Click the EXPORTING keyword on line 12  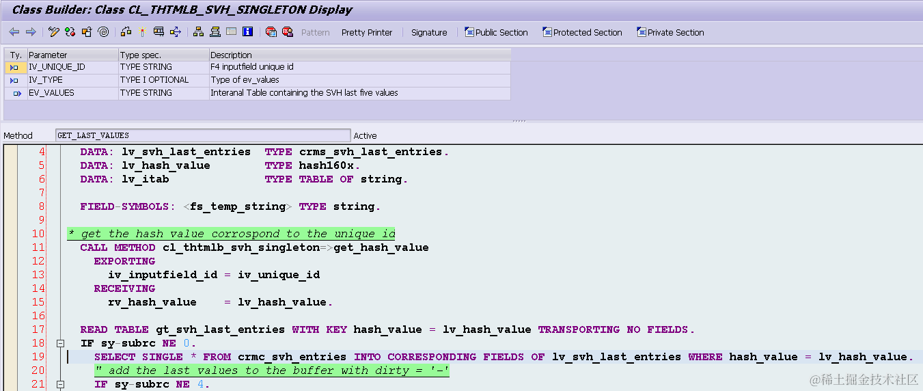coord(124,261)
